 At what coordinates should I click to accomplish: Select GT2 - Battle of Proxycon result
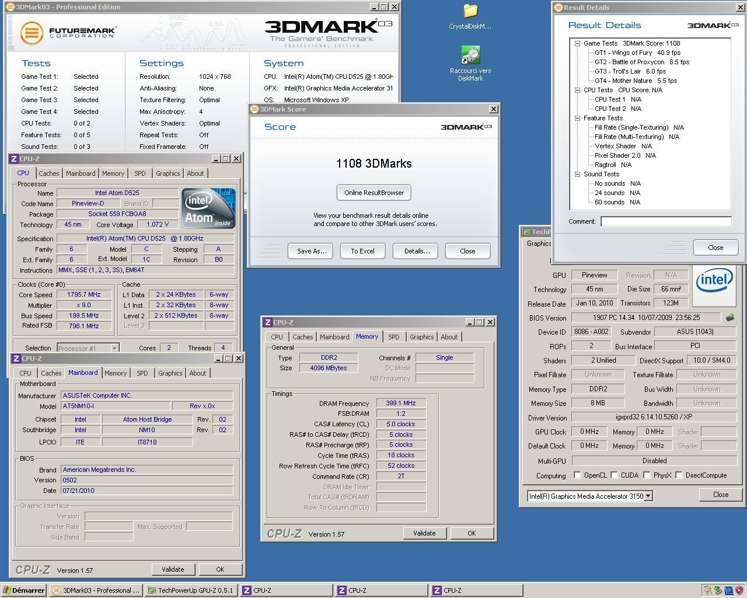[642, 62]
